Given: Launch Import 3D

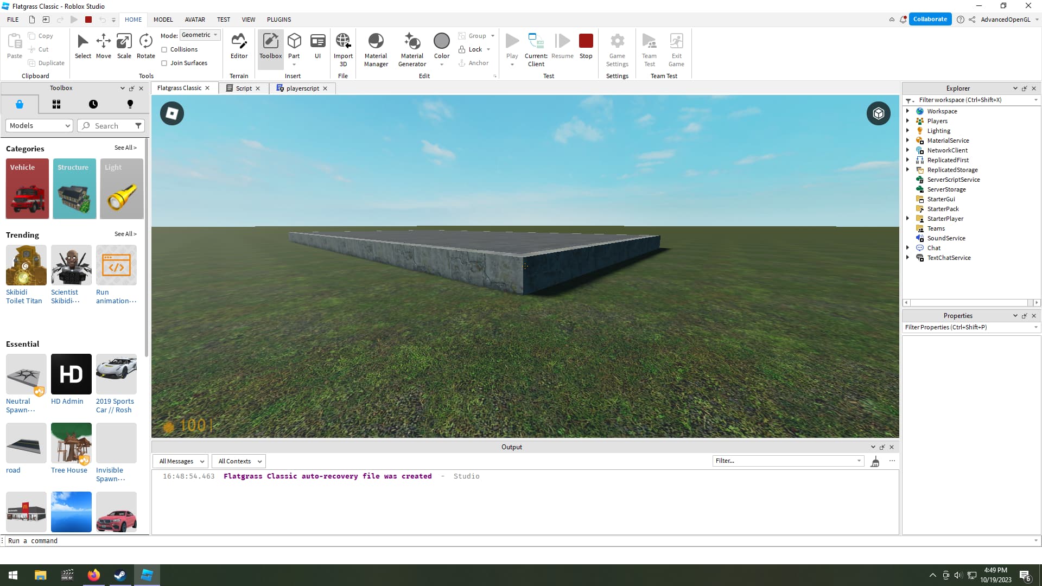Looking at the screenshot, I should point(343,46).
